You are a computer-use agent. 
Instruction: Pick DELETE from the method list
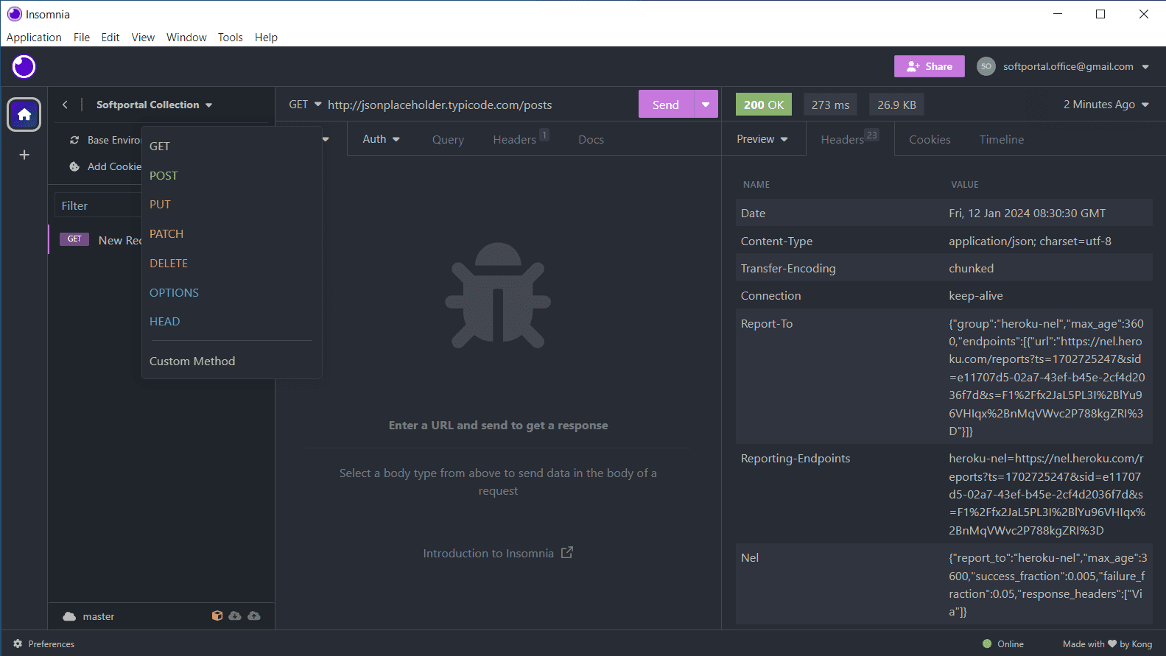point(231,263)
